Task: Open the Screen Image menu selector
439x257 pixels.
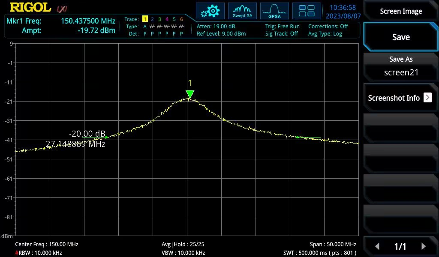Action: coord(401,12)
